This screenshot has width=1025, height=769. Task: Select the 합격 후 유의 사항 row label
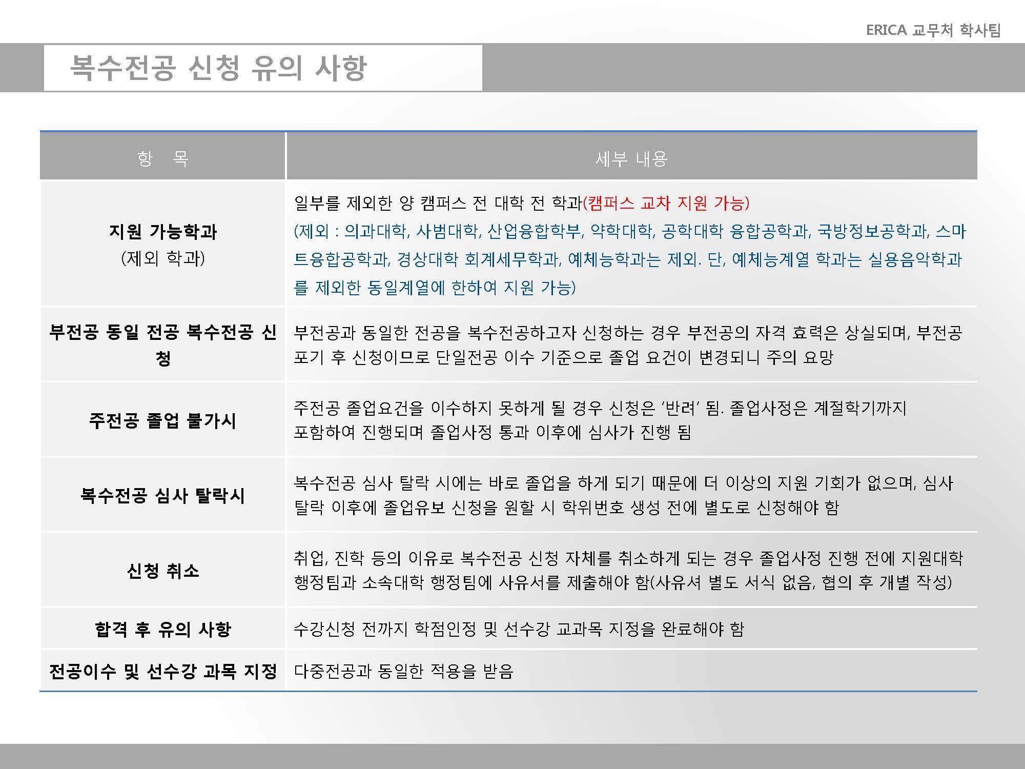click(162, 629)
